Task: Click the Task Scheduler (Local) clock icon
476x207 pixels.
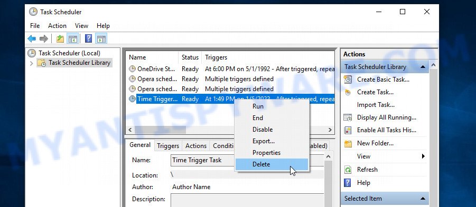Action: point(32,53)
